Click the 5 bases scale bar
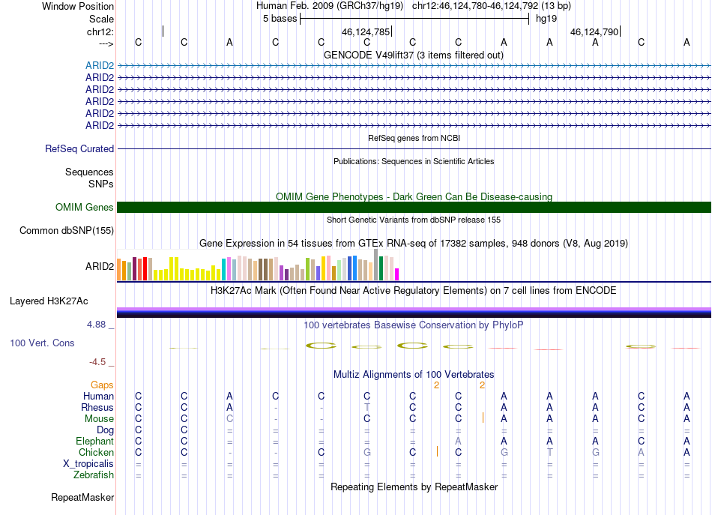712x515 pixels. tap(414, 19)
